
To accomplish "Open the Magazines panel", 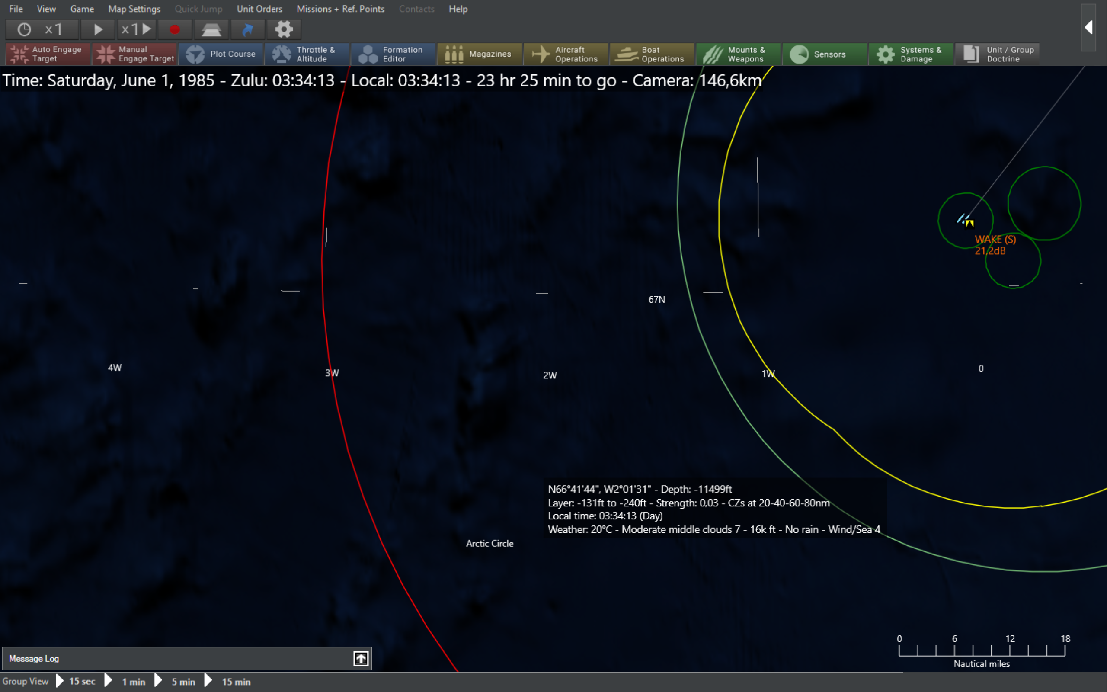I will pyautogui.click(x=480, y=54).
